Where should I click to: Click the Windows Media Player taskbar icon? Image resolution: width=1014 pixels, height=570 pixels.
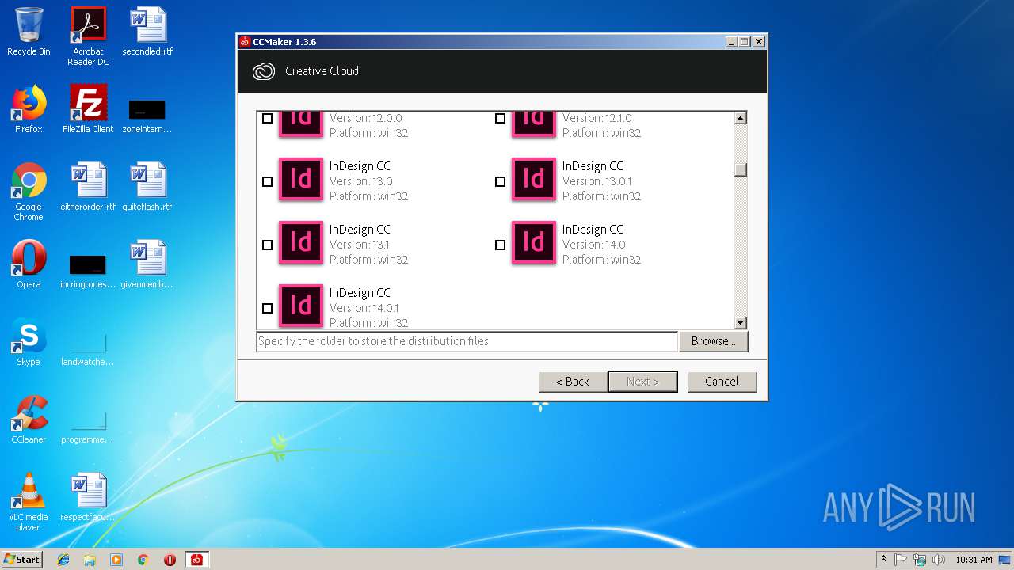(x=116, y=560)
